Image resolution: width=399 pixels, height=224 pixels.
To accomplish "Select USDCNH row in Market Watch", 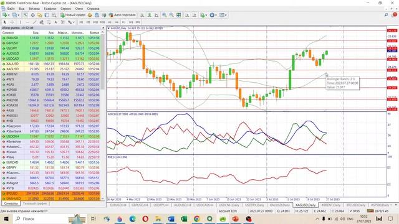I will [x=51, y=136].
